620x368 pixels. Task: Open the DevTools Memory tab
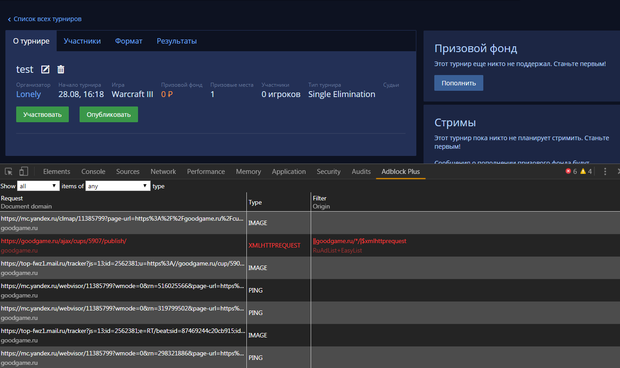coord(248,171)
